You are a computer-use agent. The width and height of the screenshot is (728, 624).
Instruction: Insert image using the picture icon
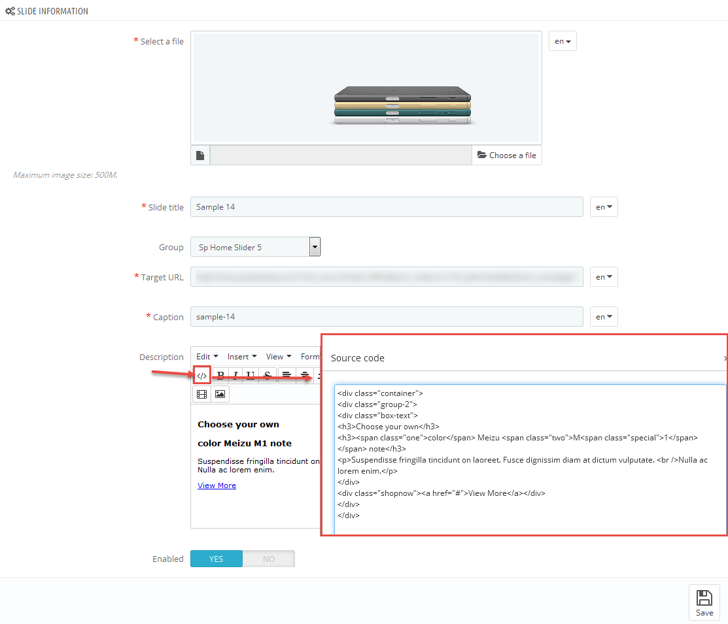pyautogui.click(x=220, y=395)
